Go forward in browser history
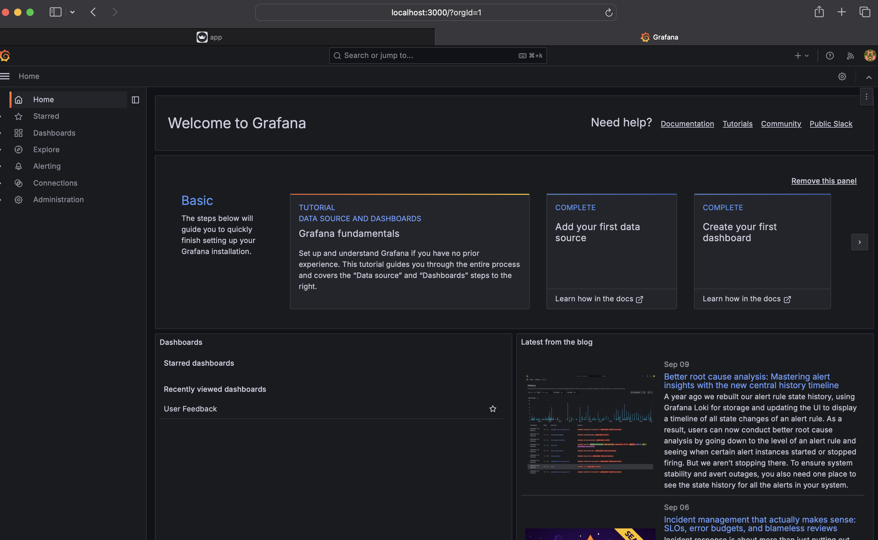 [x=115, y=12]
